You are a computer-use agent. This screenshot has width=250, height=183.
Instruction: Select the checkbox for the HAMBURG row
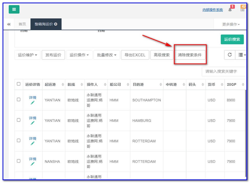click(18, 120)
